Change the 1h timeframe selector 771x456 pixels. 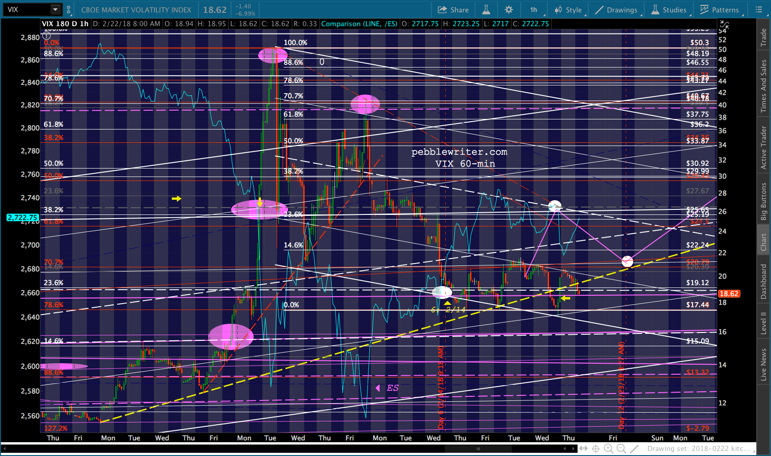click(535, 10)
